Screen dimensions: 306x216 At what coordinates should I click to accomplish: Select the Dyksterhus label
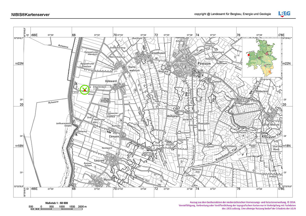click(x=82, y=131)
